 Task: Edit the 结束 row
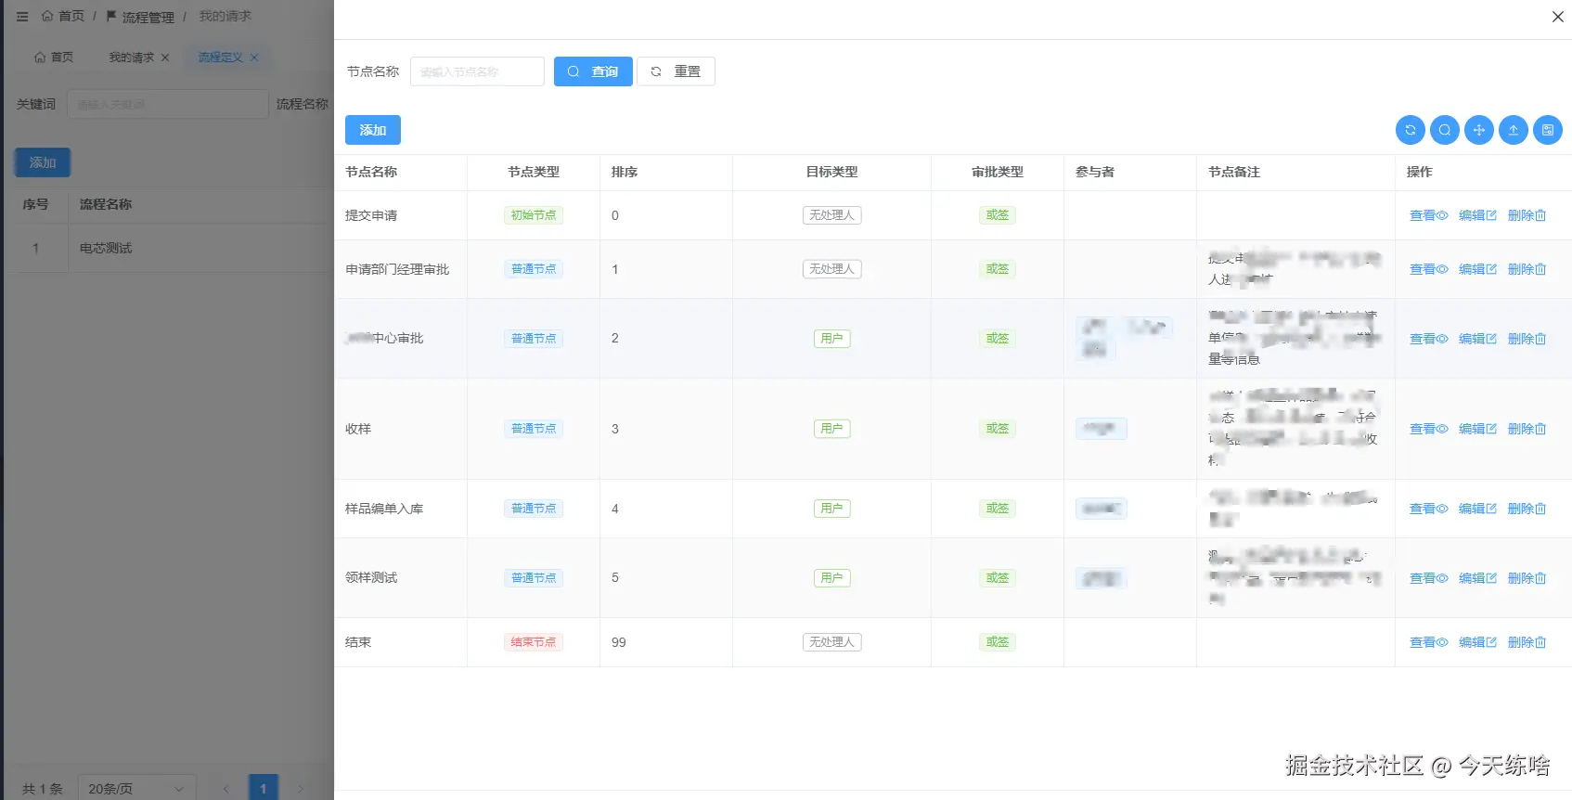(x=1477, y=642)
